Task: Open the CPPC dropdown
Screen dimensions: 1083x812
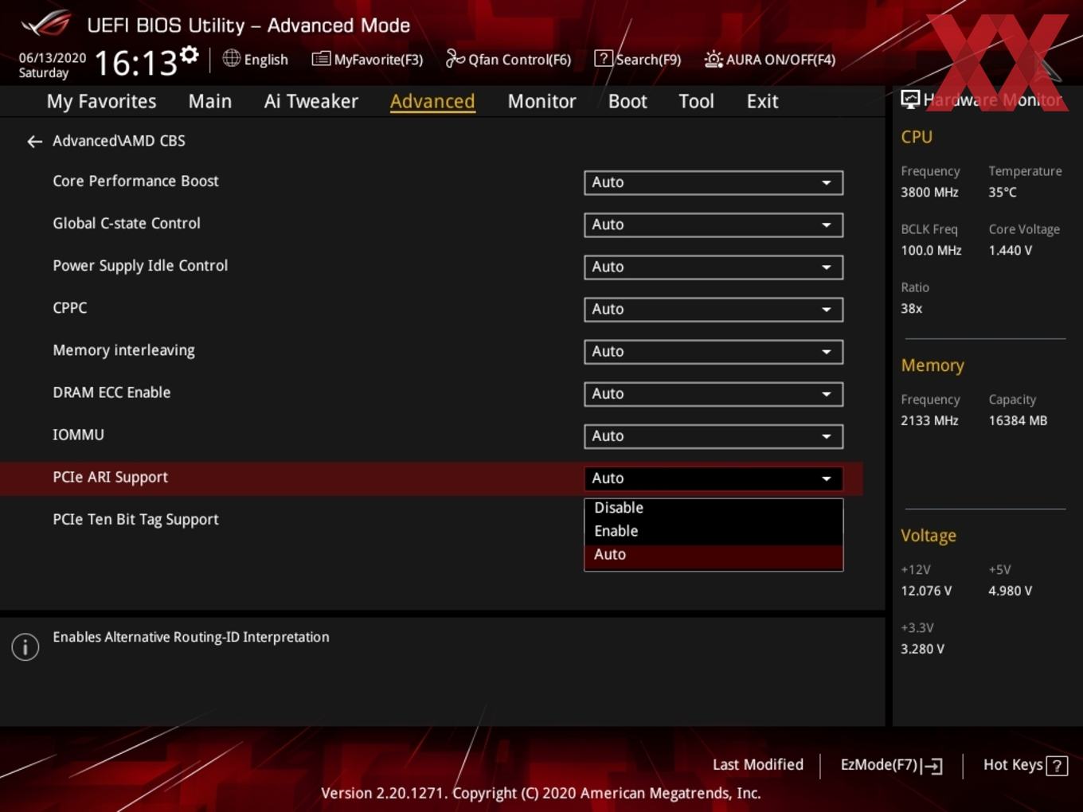Action: pyautogui.click(x=714, y=309)
